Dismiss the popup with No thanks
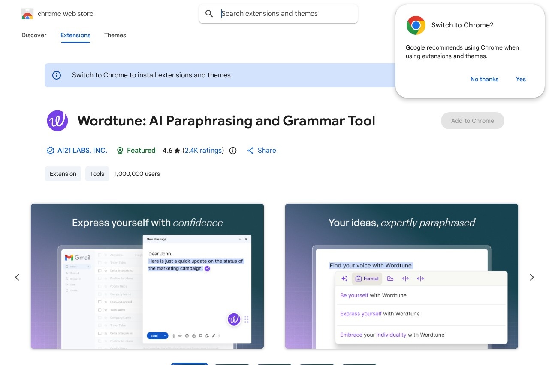Screen dimensions: 549x365 pos(484,79)
